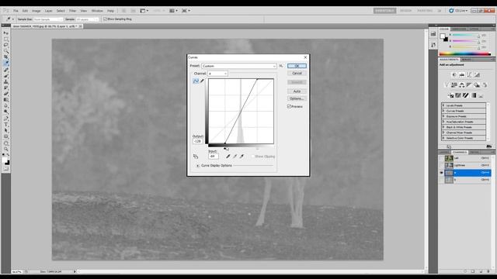The height and width of the screenshot is (279, 497).
Task: Pick the set black point eyedropper
Action: [228, 157]
